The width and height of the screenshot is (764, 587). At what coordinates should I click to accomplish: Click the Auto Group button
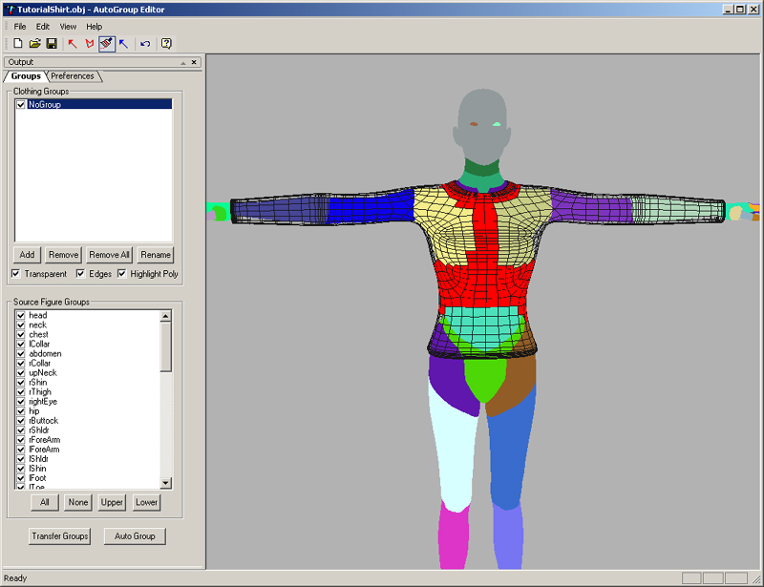(135, 536)
